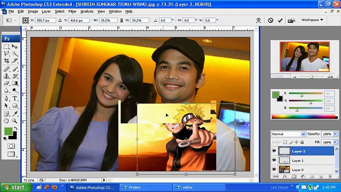Screen dimensions: 341x192
Task: Swap foreground and background colors
Action: point(16,129)
